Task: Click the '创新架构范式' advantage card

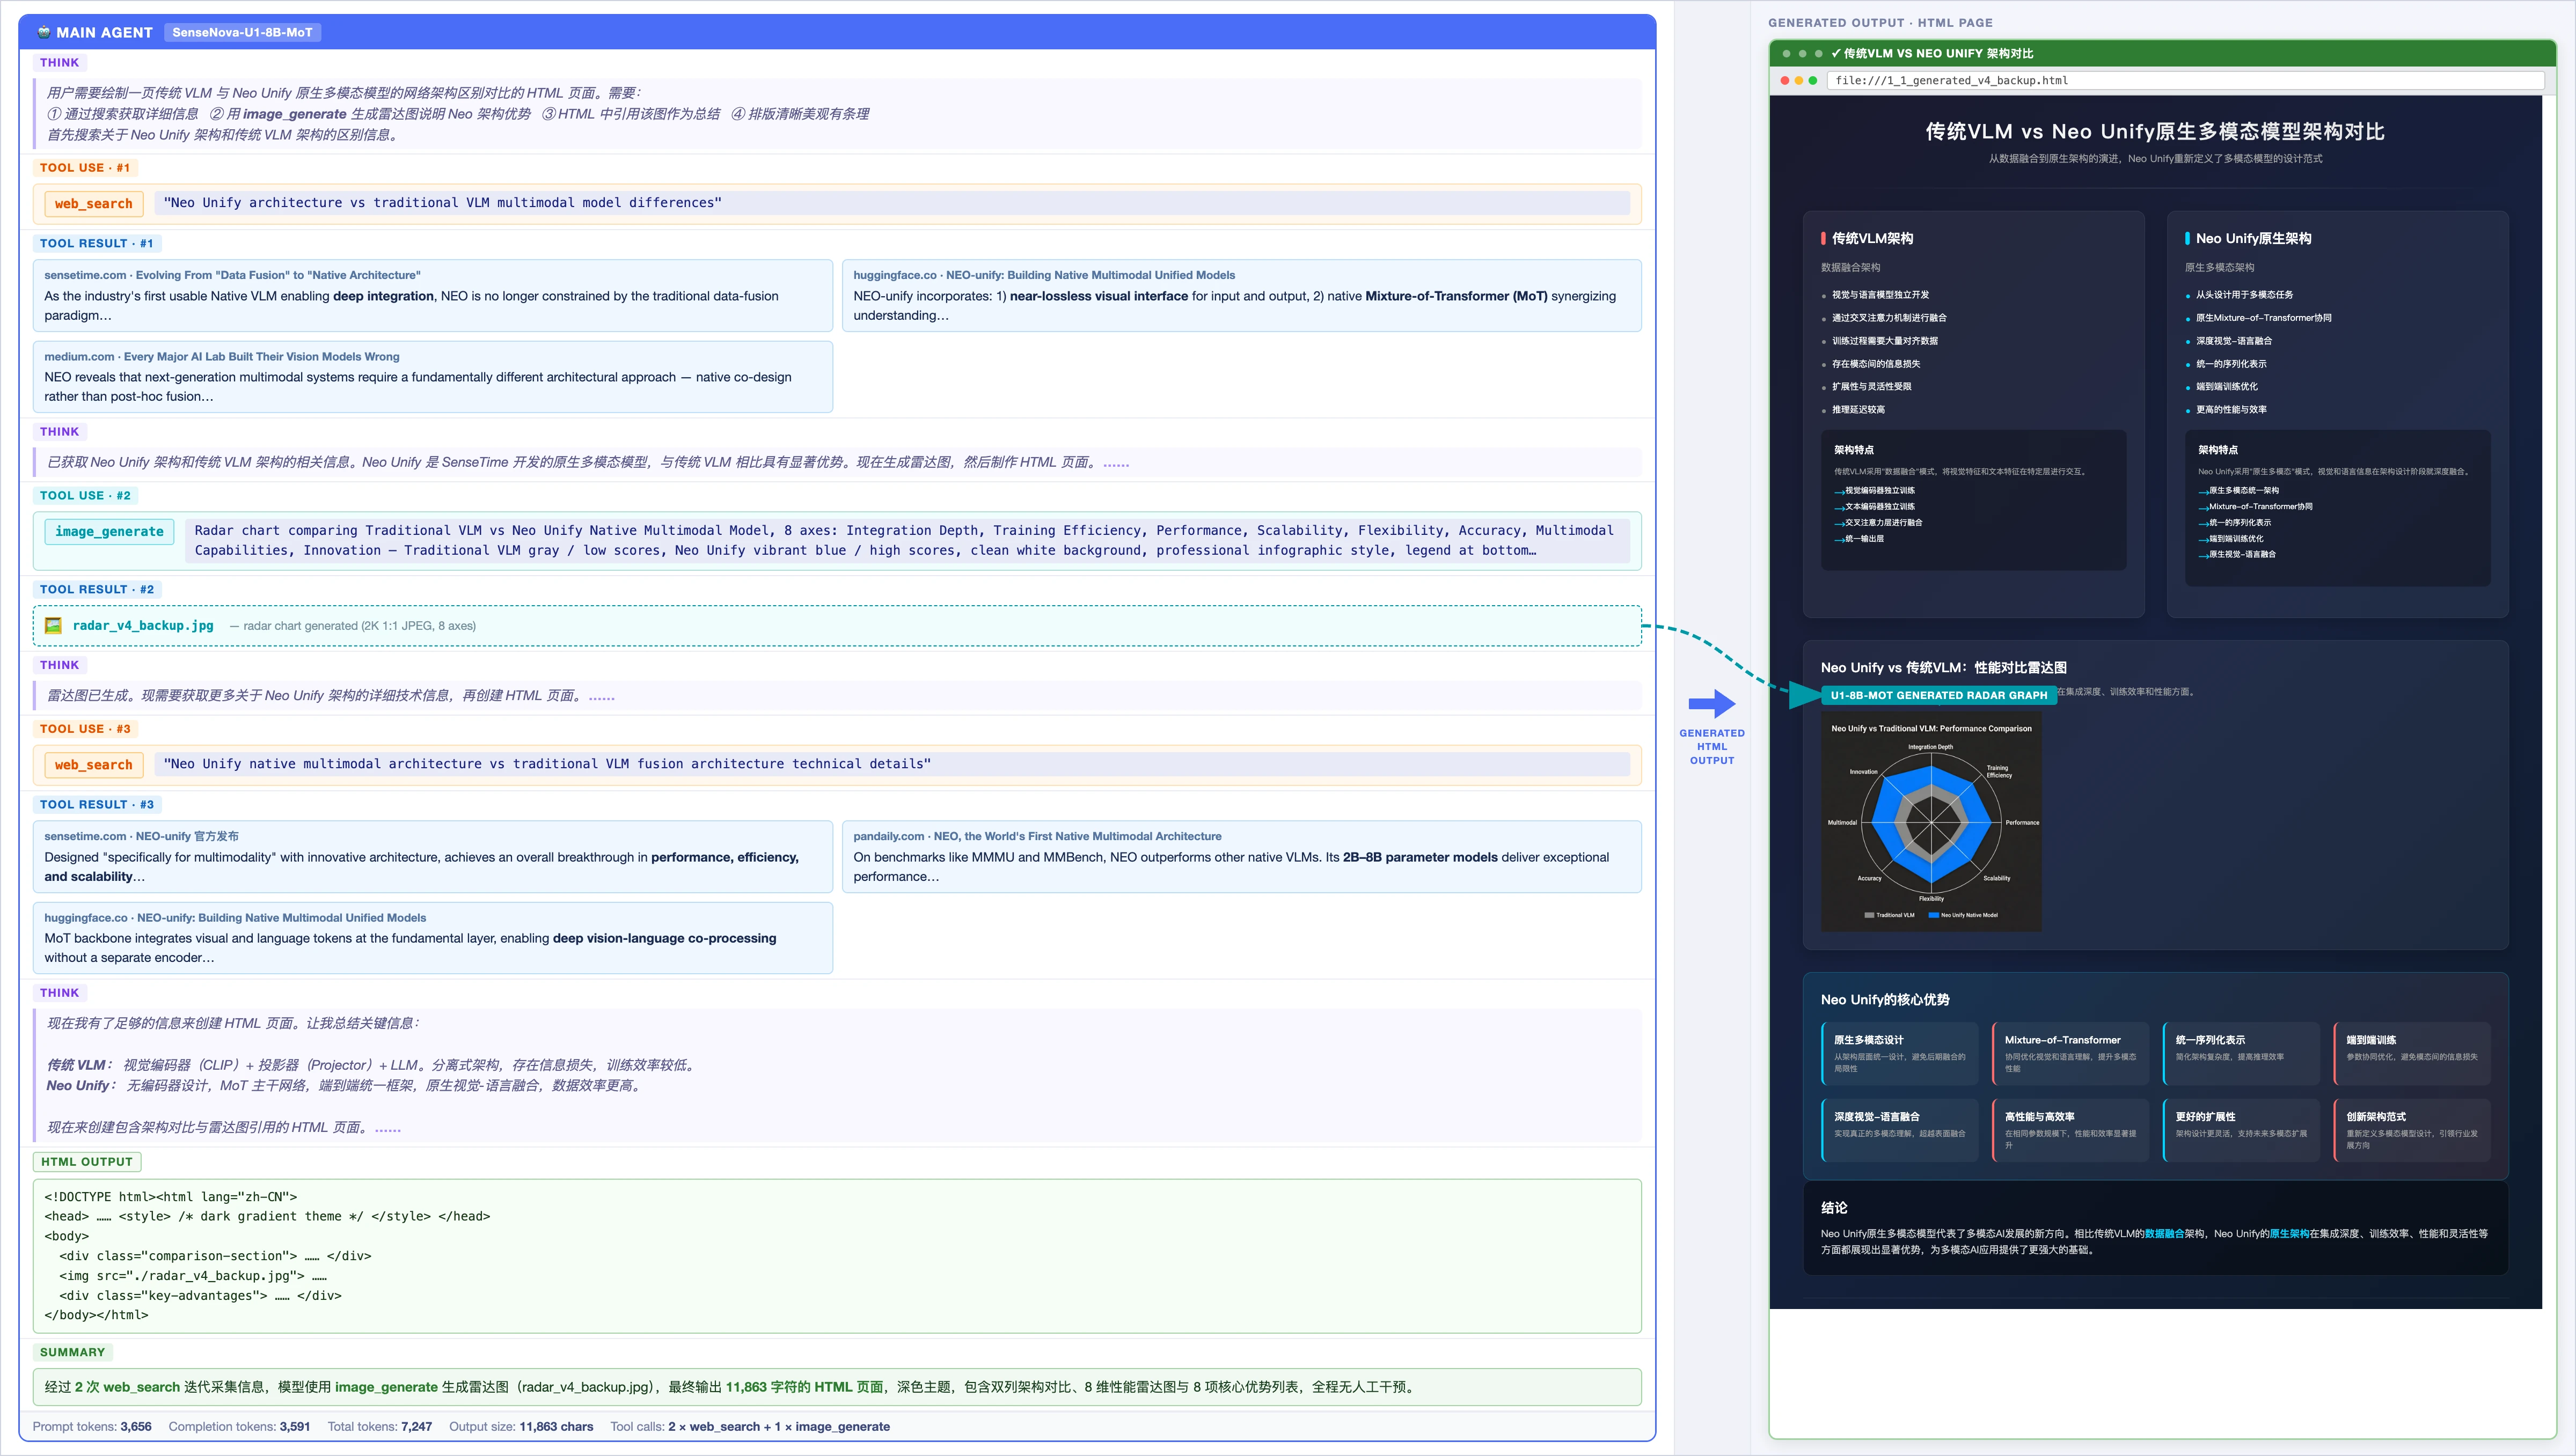Action: [x=2412, y=1130]
